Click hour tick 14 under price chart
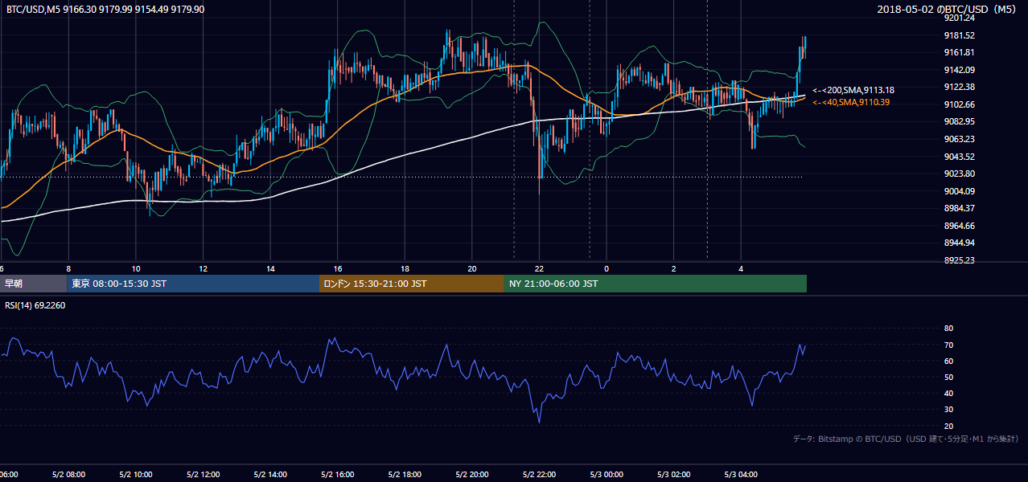1028x482 pixels. click(x=270, y=268)
